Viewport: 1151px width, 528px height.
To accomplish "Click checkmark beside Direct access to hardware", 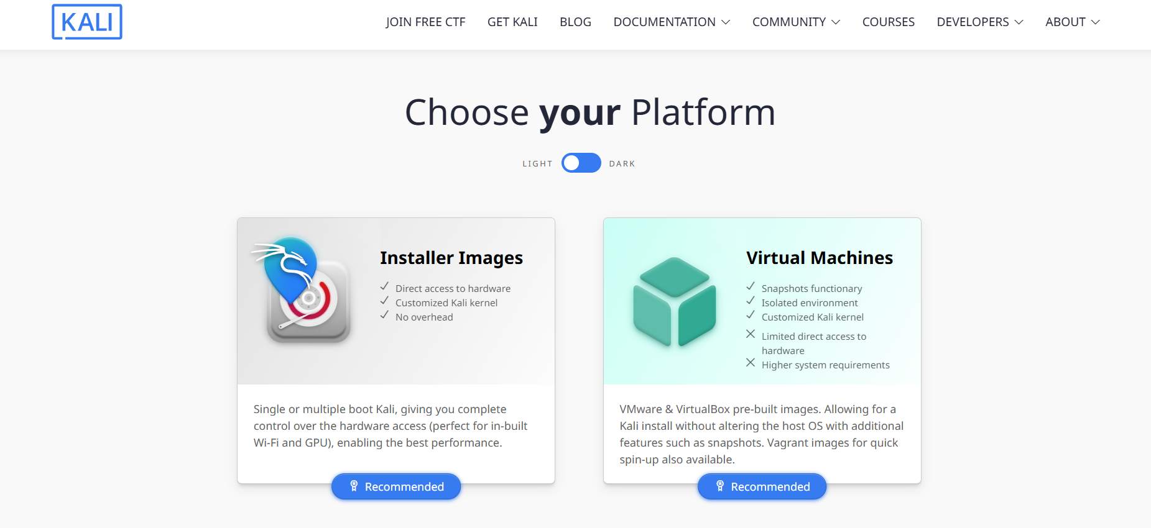I will [384, 286].
